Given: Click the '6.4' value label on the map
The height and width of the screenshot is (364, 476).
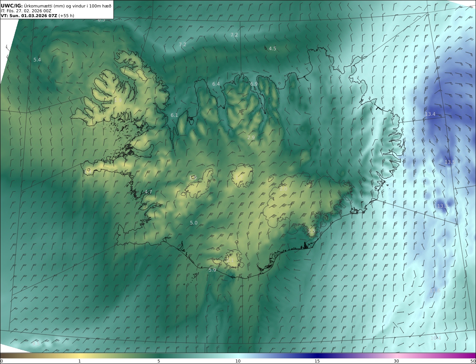Looking at the screenshot, I should tap(216, 84).
